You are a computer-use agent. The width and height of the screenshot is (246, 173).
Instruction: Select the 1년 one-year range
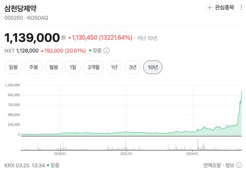114,68
